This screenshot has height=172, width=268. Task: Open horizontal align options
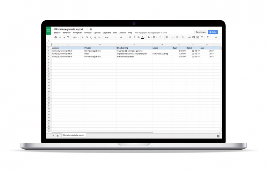[x=167, y=37]
